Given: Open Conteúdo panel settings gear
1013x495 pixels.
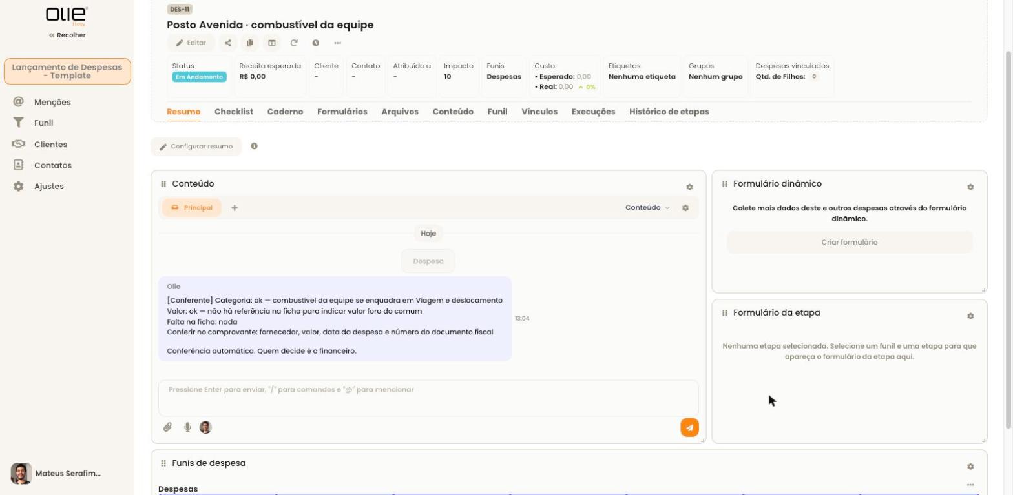Looking at the screenshot, I should click(x=689, y=187).
